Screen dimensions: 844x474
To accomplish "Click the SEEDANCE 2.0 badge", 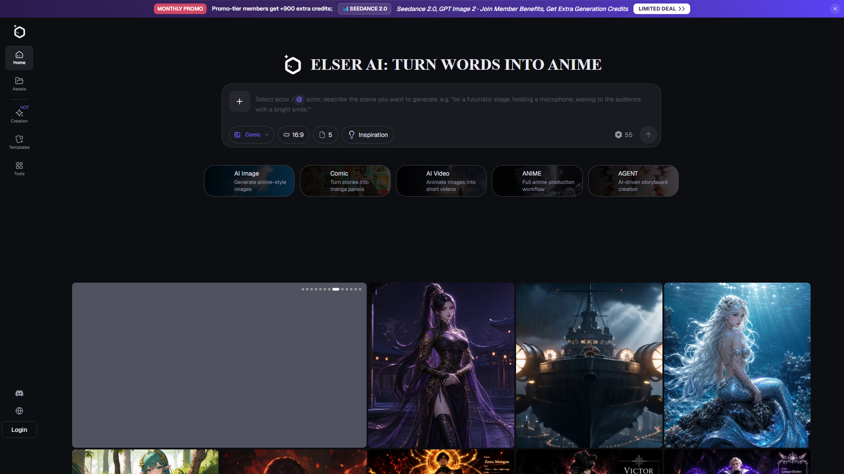I will tap(364, 9).
